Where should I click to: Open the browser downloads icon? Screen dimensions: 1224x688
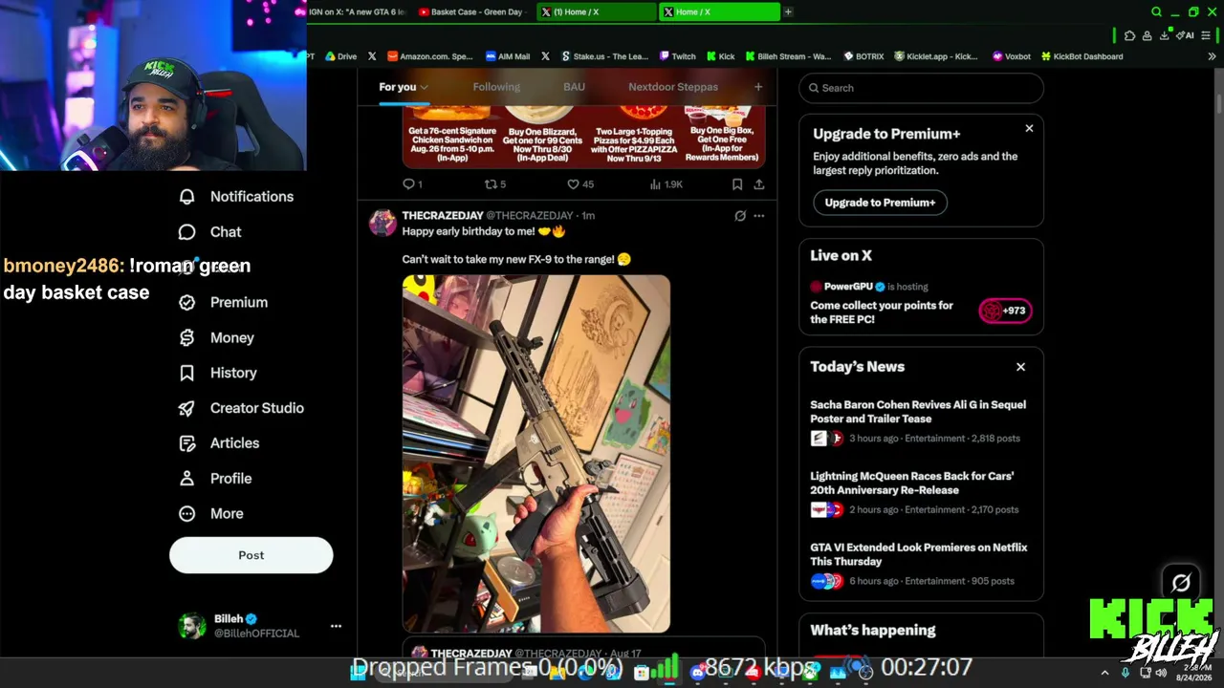coord(1164,36)
